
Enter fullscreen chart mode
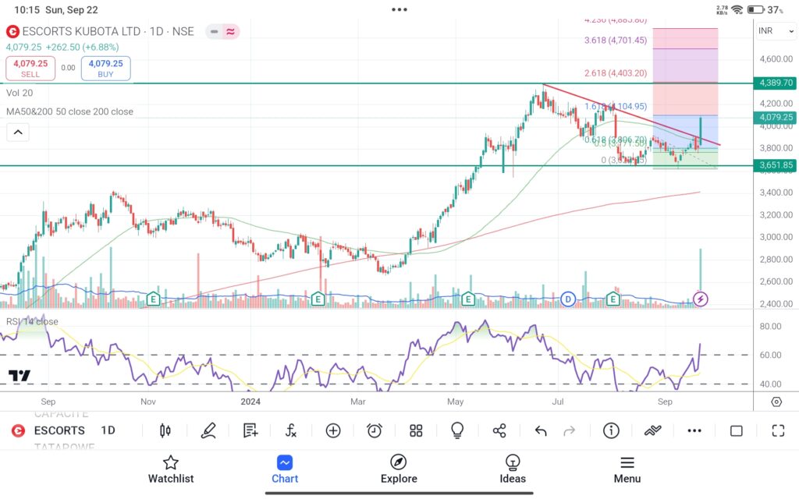pos(778,430)
